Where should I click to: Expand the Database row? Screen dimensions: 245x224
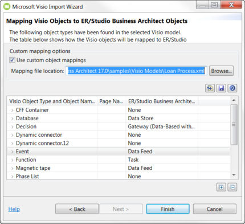point(12,119)
